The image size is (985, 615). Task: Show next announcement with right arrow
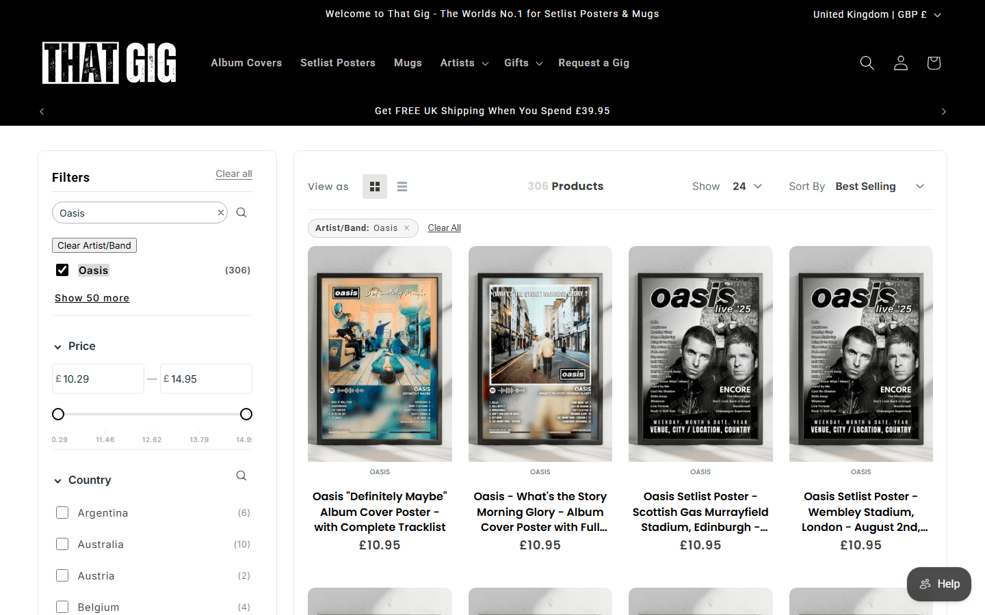[x=944, y=111]
